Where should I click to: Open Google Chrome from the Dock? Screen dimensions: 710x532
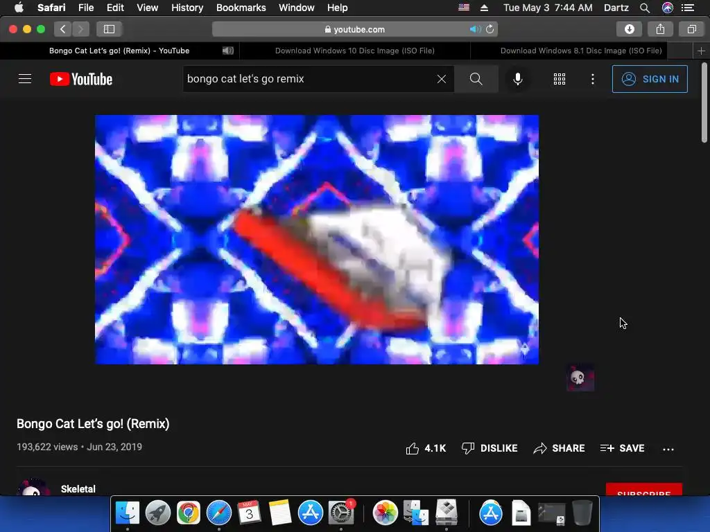coord(189,513)
